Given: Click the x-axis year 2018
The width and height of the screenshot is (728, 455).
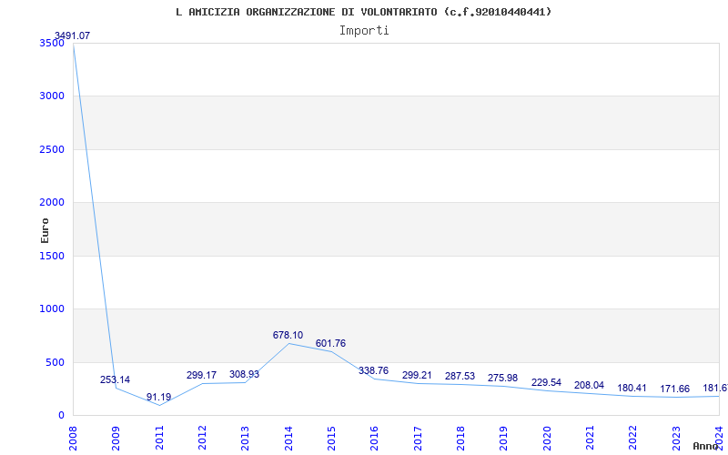Looking at the screenshot, I should (x=460, y=439).
